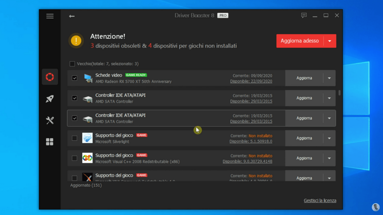Click the Attenzione! heading
Image resolution: width=383 pixels, height=215 pixels.
click(x=108, y=36)
